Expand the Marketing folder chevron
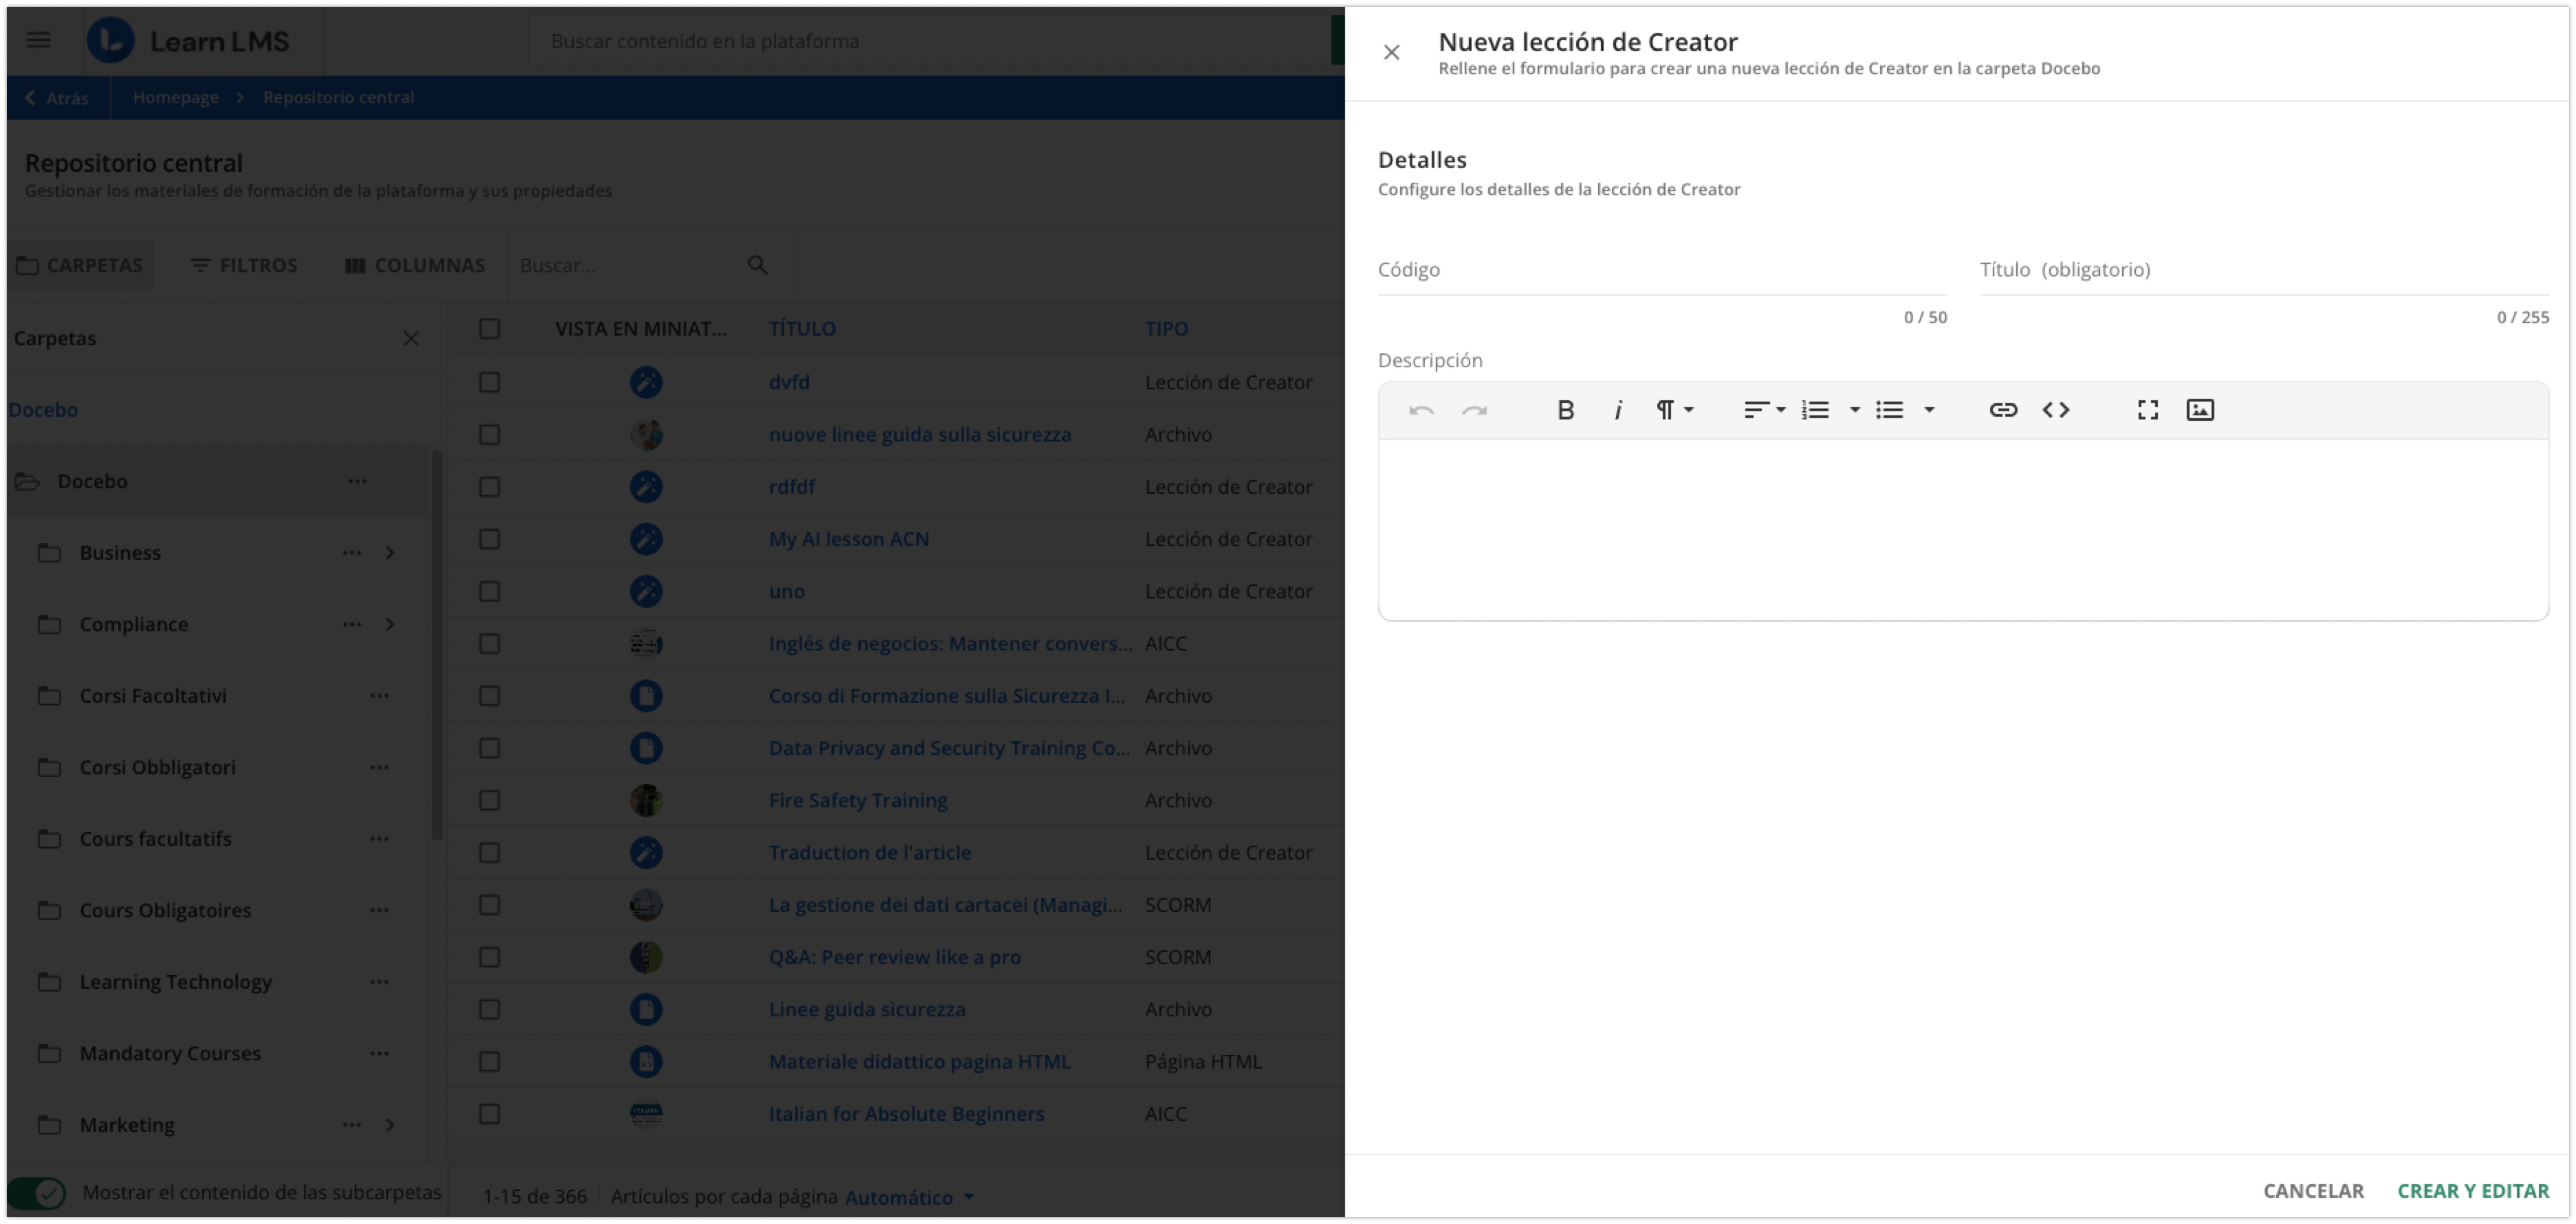Viewport: 2576px width, 1224px height. tap(390, 1125)
